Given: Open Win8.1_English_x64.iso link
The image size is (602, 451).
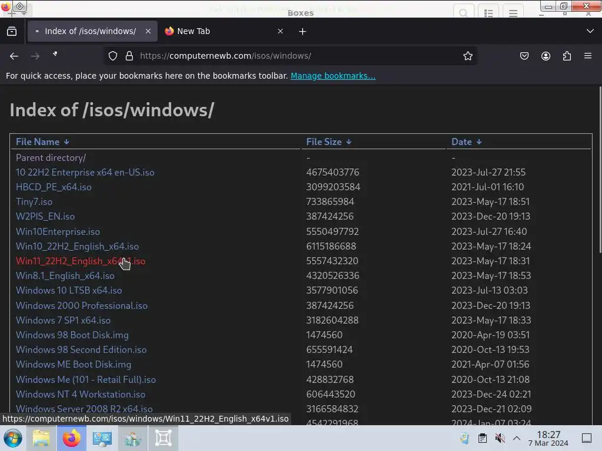Looking at the screenshot, I should tap(65, 276).
